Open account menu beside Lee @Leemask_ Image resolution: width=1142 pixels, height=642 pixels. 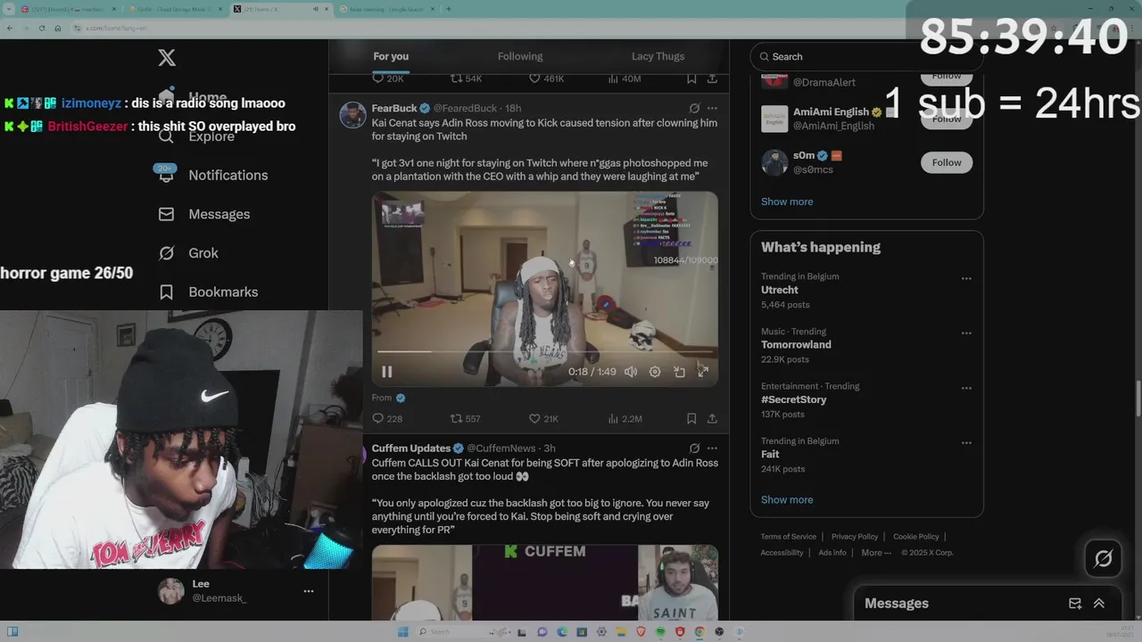click(309, 591)
